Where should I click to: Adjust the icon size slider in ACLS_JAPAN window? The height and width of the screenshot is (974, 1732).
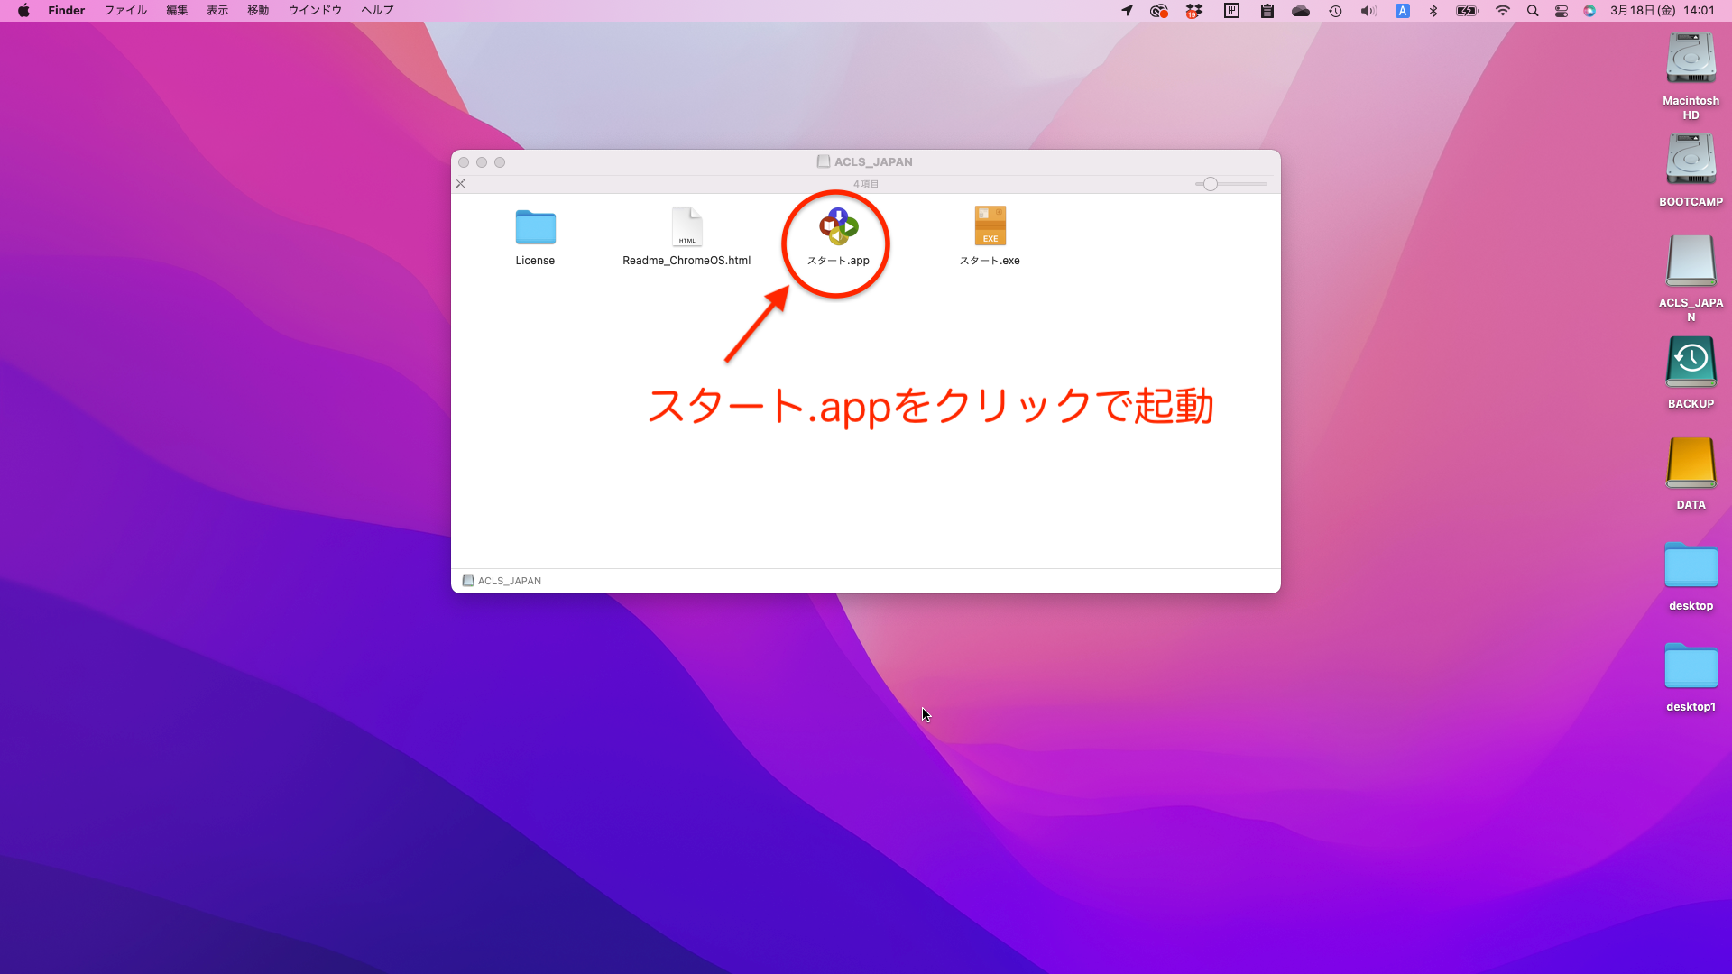(x=1211, y=184)
